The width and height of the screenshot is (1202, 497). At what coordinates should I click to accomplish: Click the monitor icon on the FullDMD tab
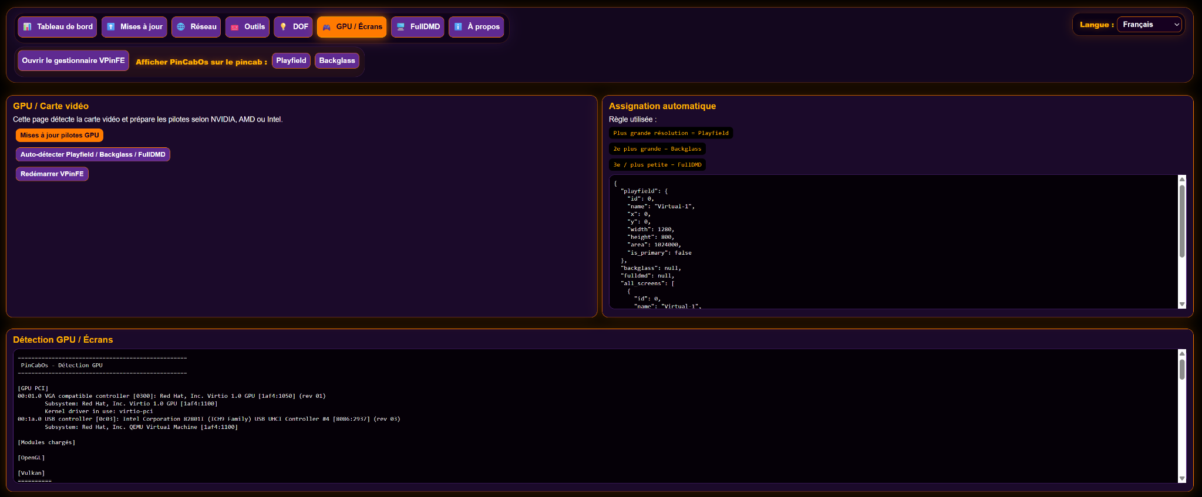[x=400, y=27]
